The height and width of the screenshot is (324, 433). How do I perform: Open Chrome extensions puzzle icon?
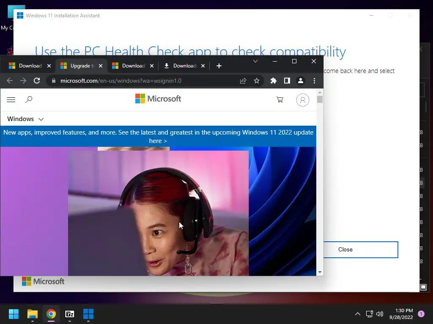(x=274, y=81)
